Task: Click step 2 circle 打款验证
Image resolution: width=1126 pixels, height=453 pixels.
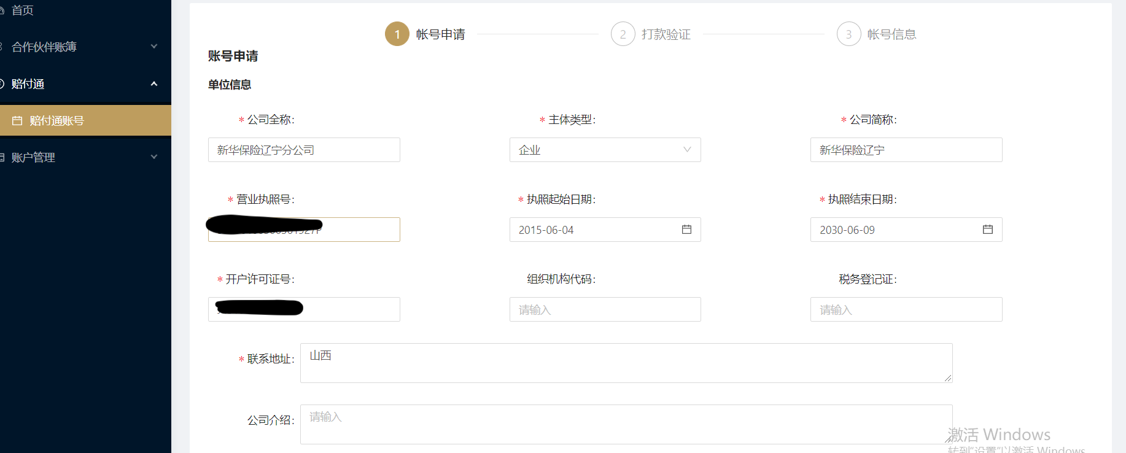Action: [623, 34]
